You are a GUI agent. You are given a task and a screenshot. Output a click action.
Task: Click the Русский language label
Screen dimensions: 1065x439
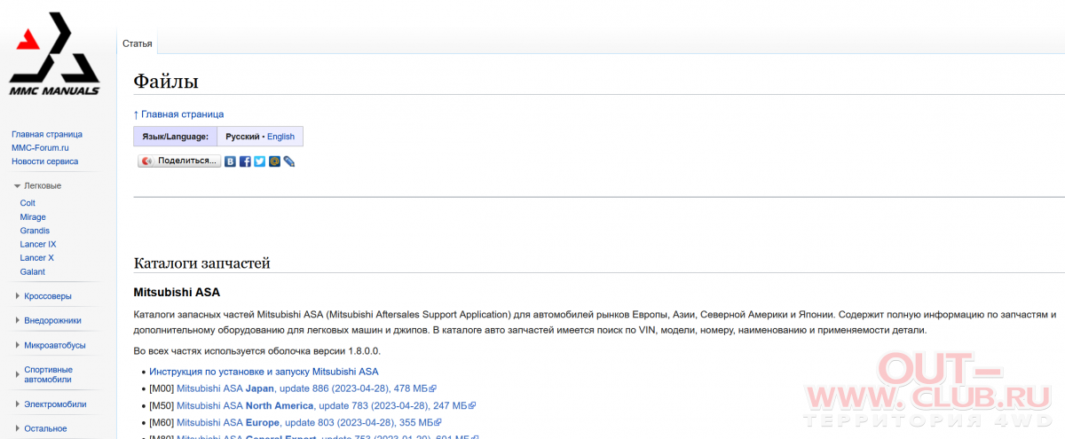(242, 137)
